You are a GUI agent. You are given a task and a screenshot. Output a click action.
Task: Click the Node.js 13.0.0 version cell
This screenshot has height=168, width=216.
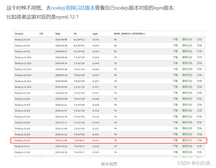[x=22, y=152]
